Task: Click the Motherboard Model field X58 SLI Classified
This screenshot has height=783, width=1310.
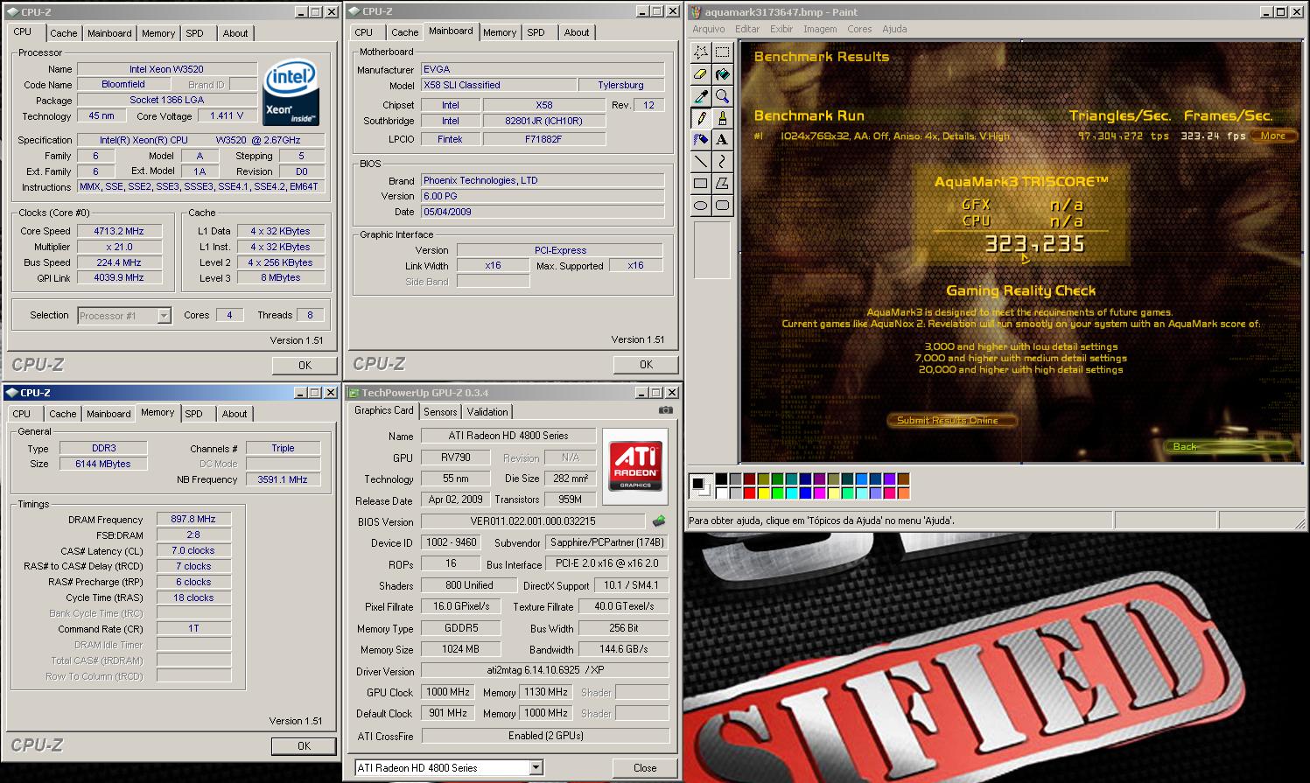Action: (x=498, y=85)
